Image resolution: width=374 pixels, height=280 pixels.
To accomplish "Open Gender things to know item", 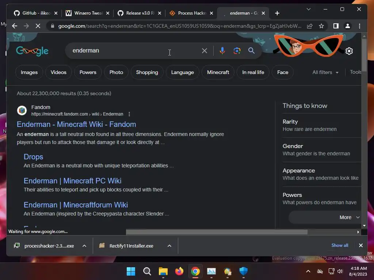I will (x=321, y=150).
